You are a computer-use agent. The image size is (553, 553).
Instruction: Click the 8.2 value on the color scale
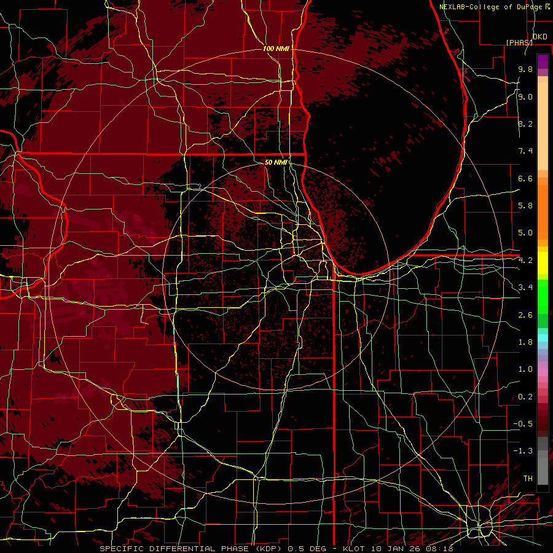tap(525, 124)
